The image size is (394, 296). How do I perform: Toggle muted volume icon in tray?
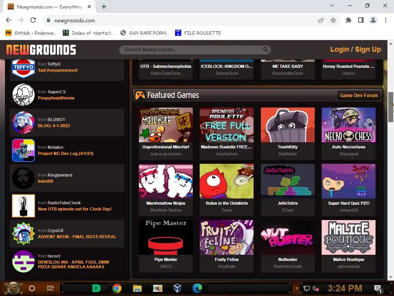point(316,288)
